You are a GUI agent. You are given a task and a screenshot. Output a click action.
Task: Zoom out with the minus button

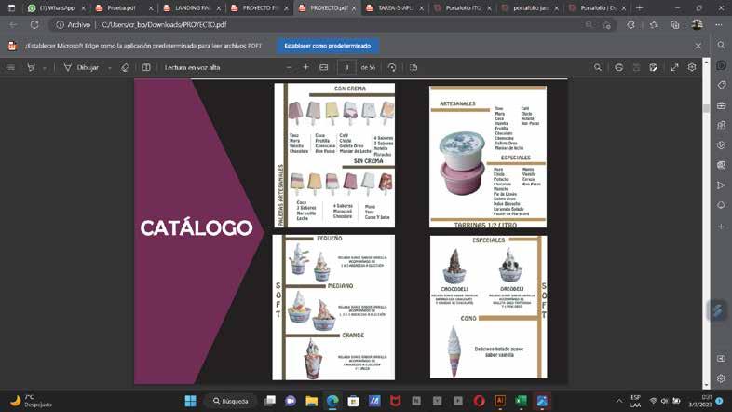coord(289,67)
